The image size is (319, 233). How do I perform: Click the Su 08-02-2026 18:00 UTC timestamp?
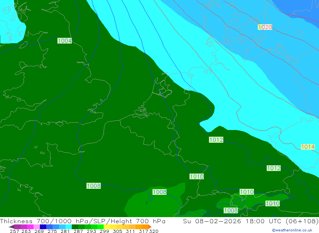tap(232, 221)
